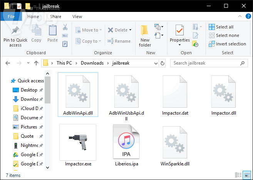
Task: Switch to the Home tab
Action: tap(33, 17)
